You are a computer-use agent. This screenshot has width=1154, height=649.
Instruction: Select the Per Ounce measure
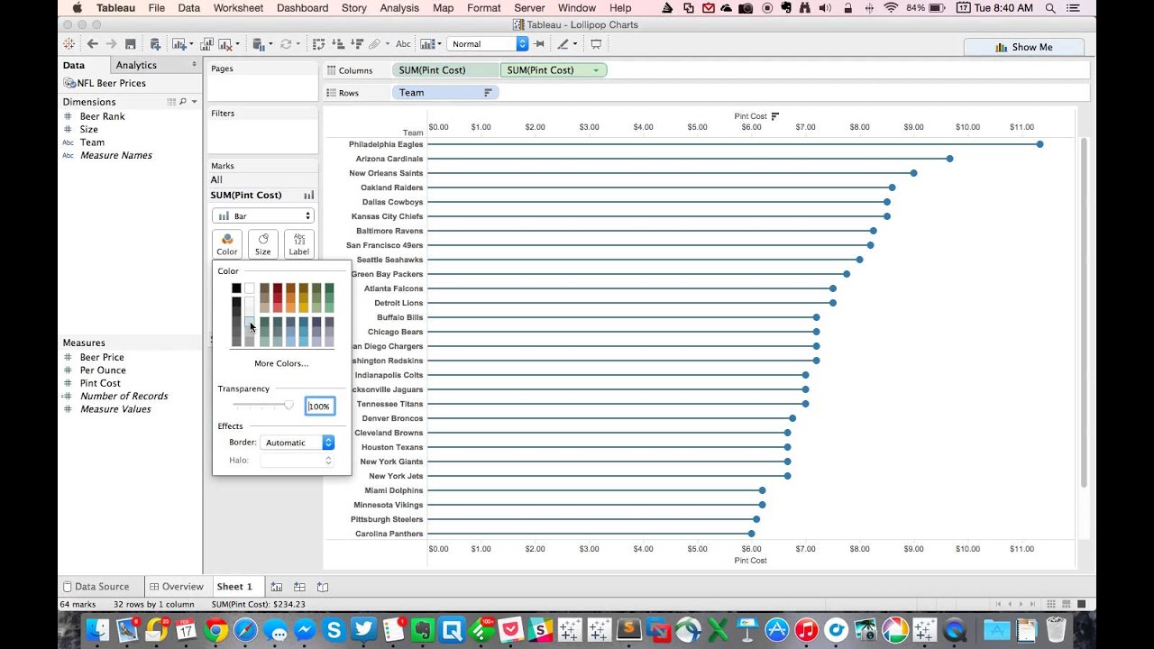point(103,370)
